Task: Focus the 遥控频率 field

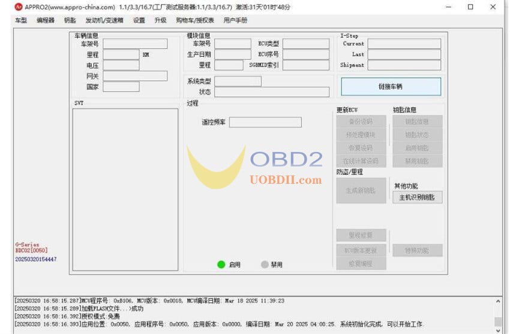Action: coord(265,122)
